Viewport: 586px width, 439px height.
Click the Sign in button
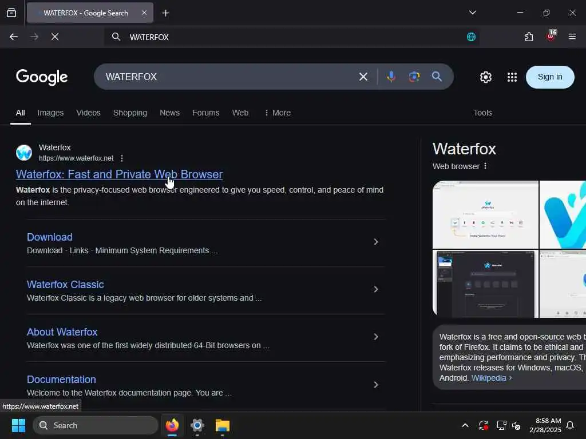coord(550,77)
